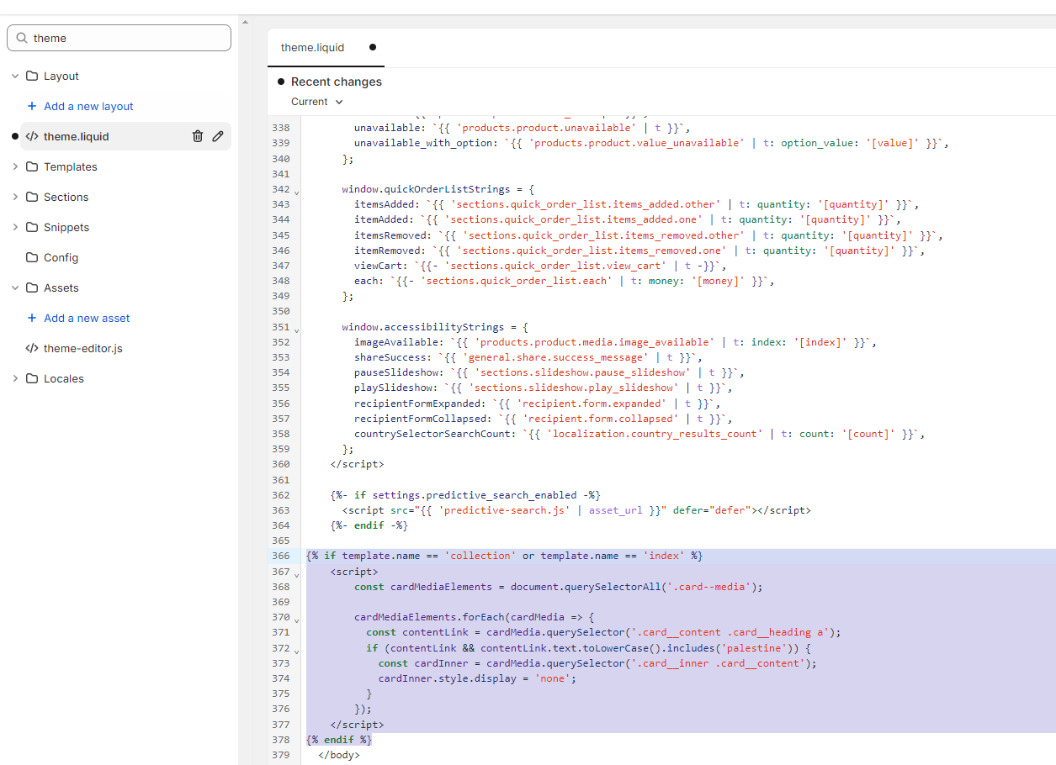Rename theme.liquid with the pencil icon

[218, 136]
